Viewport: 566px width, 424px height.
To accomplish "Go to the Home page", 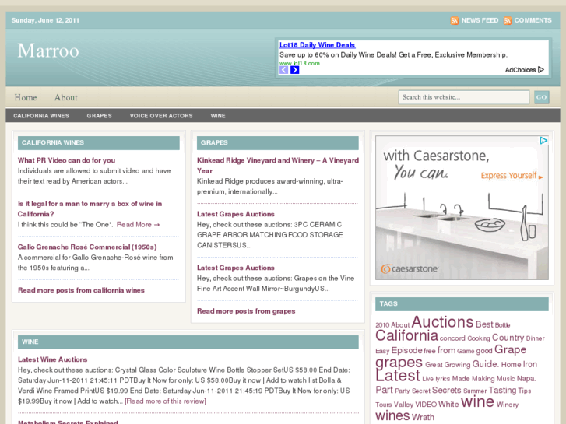I will pos(26,97).
